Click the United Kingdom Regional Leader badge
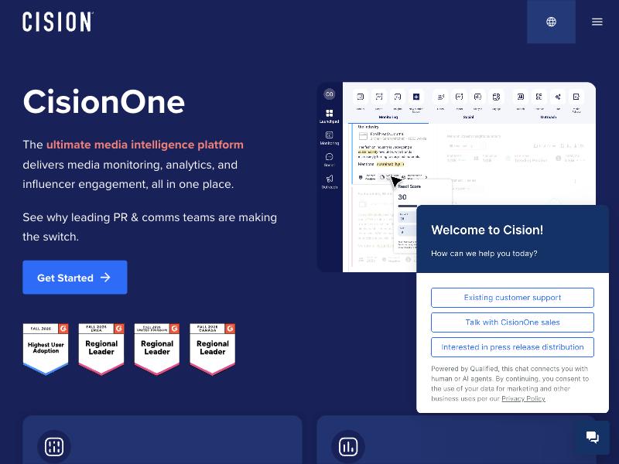This screenshot has height=464, width=619. point(157,349)
